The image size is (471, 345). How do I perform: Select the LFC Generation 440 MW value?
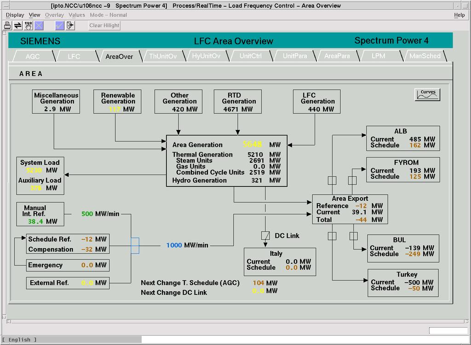(314, 109)
